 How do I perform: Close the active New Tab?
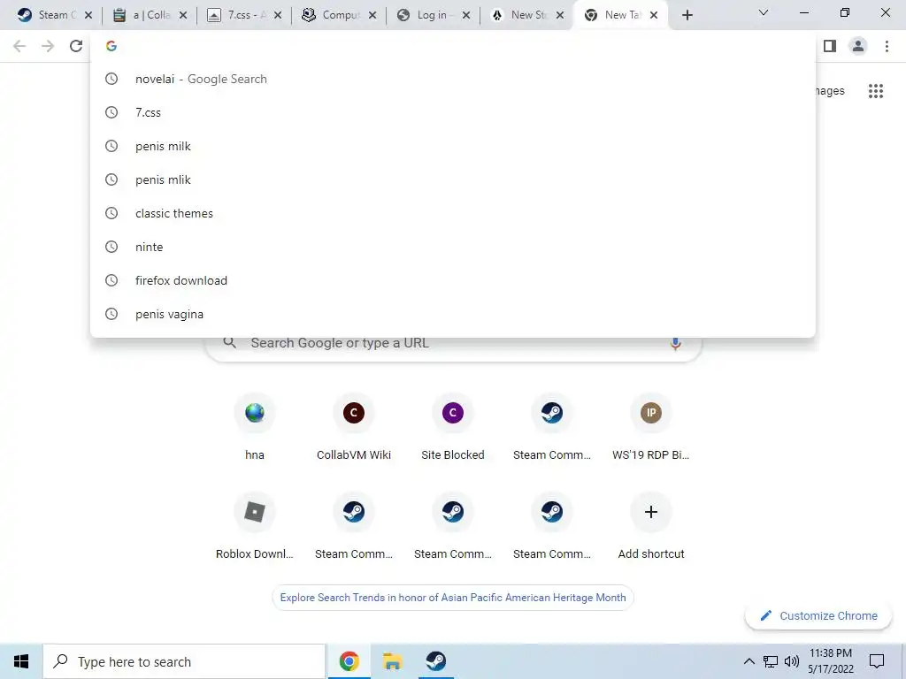point(654,15)
